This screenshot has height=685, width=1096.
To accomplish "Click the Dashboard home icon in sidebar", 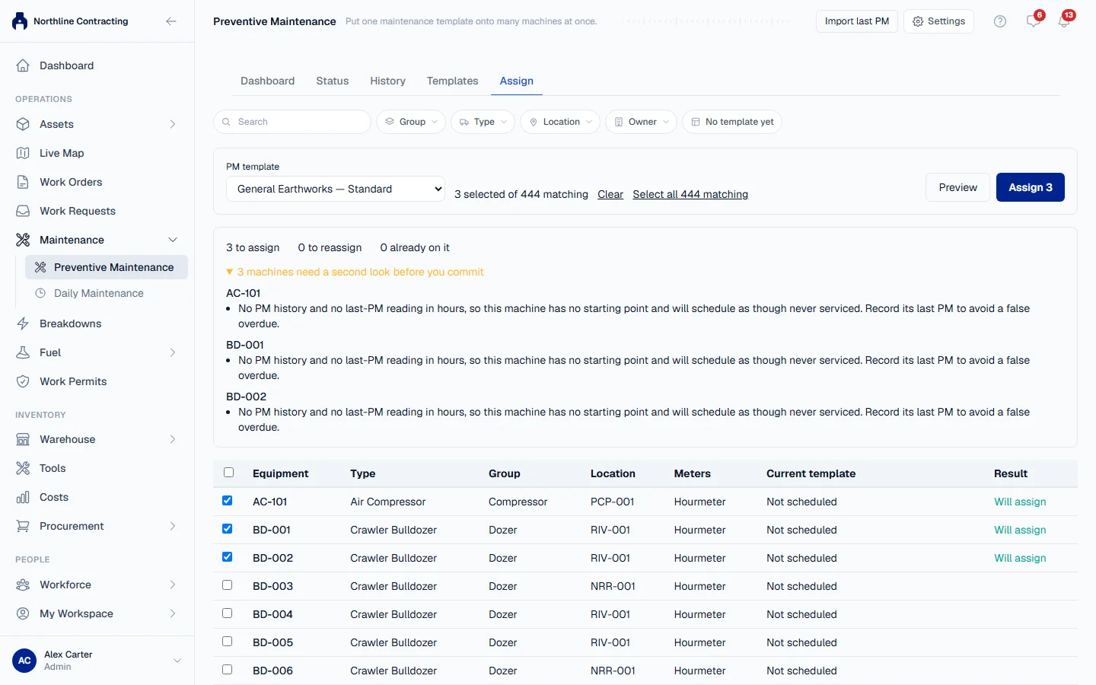I will coord(23,65).
